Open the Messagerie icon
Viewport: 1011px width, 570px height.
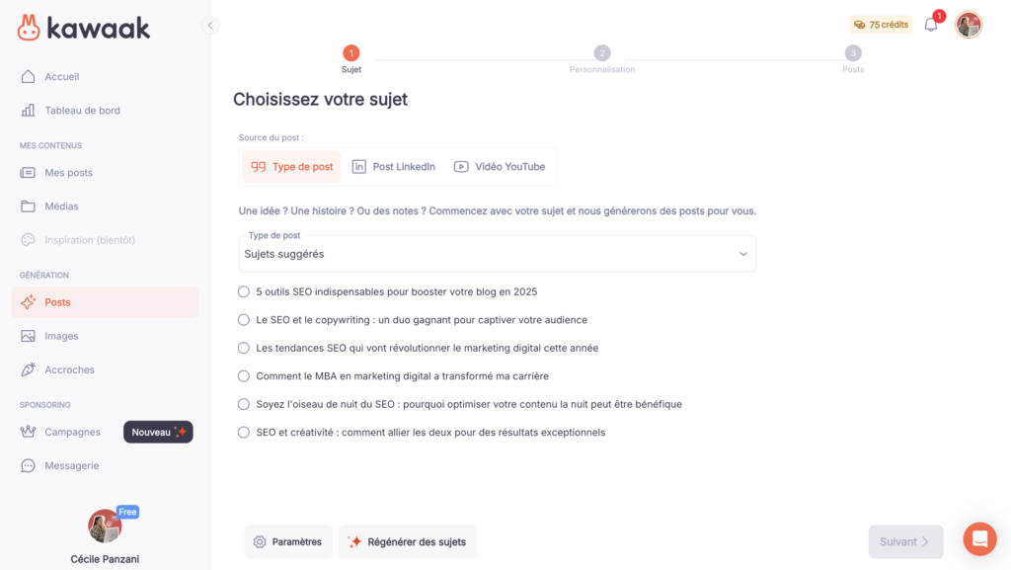[31, 465]
